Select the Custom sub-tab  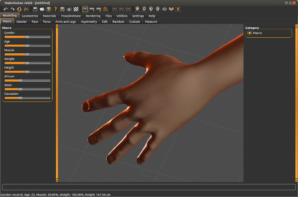(x=134, y=22)
